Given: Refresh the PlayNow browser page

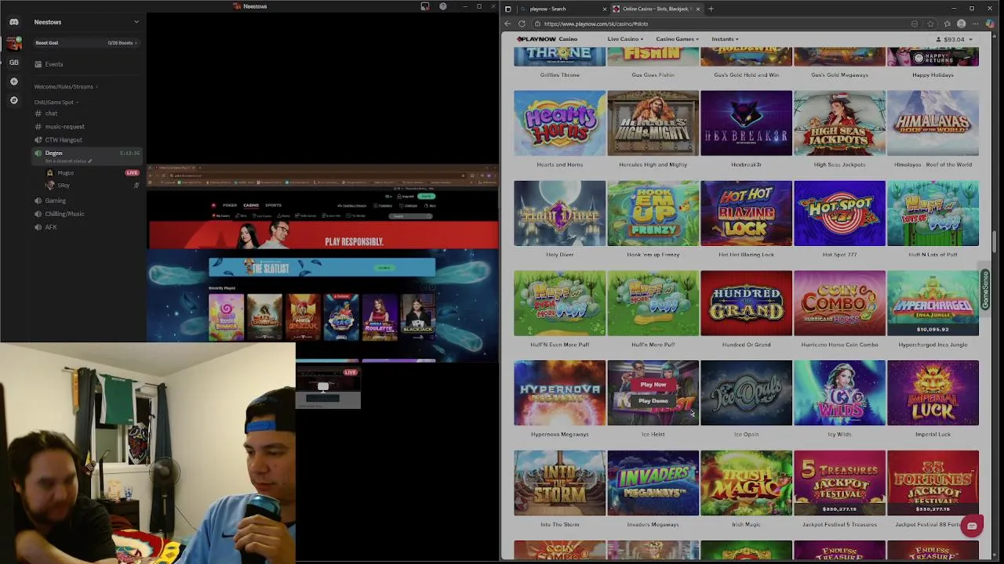Looking at the screenshot, I should pos(522,23).
